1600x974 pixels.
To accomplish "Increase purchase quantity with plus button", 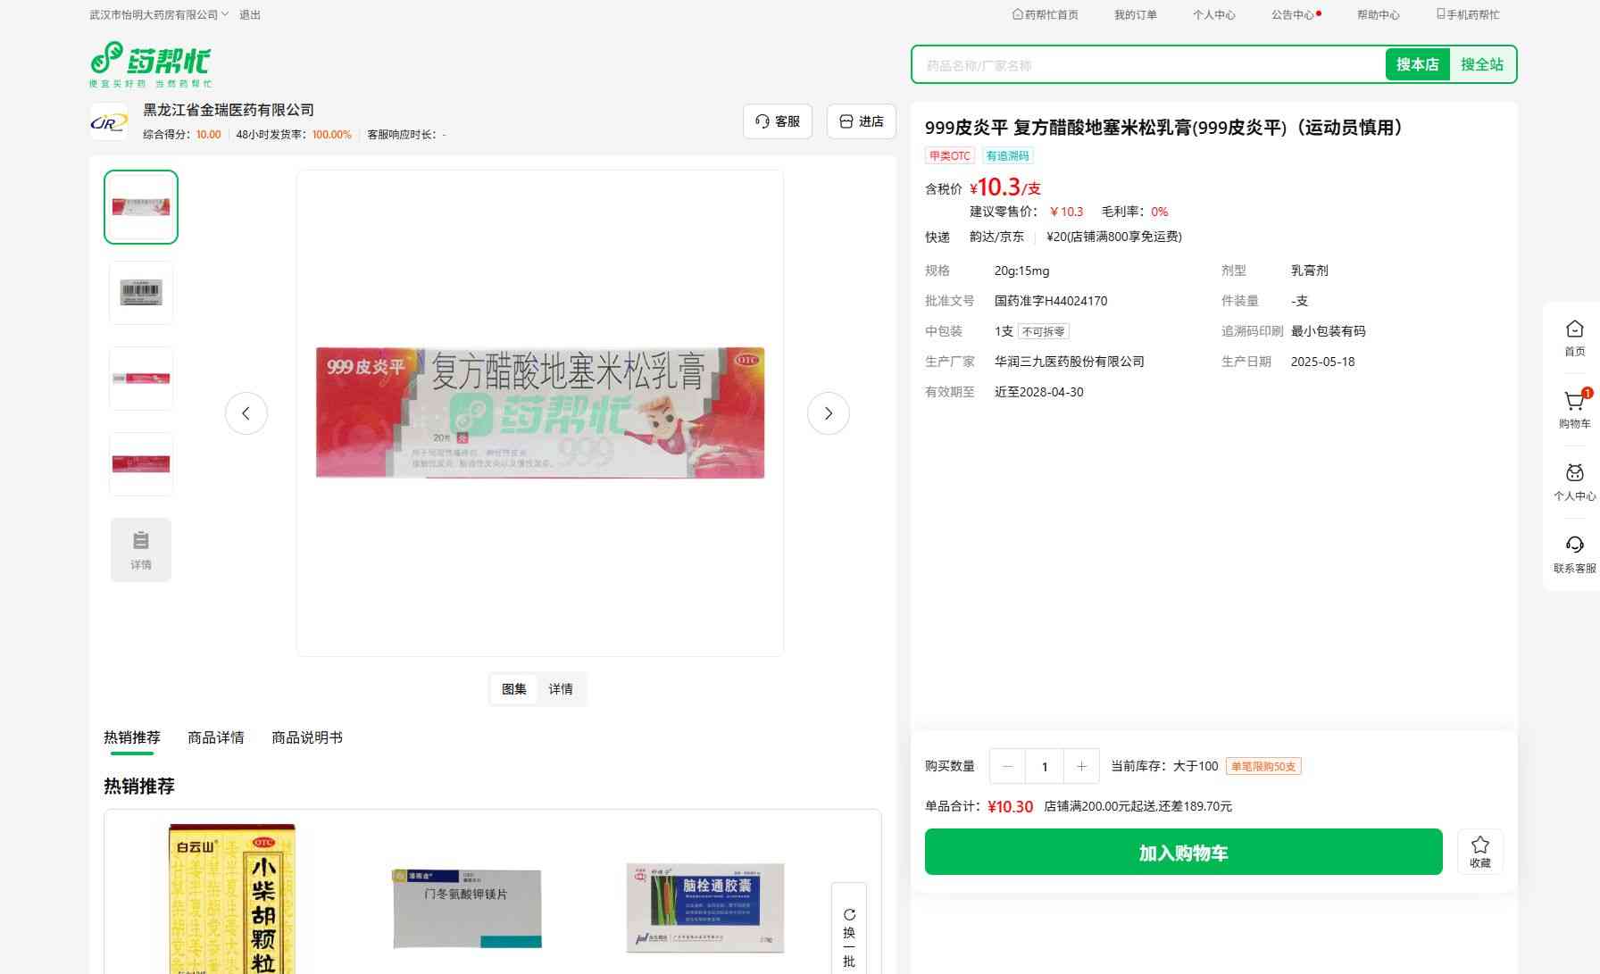I will (x=1081, y=766).
